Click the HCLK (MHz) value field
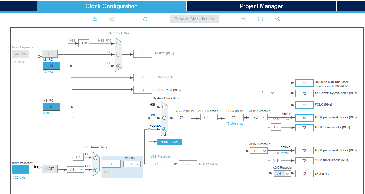Viewport: 365px width, 194px height. [x=234, y=118]
